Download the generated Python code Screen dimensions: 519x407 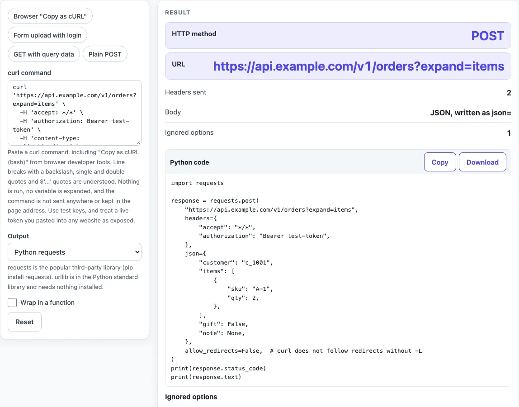(482, 162)
